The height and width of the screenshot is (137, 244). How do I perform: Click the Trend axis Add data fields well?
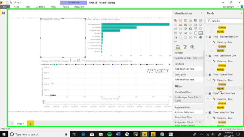[x=188, y=69]
